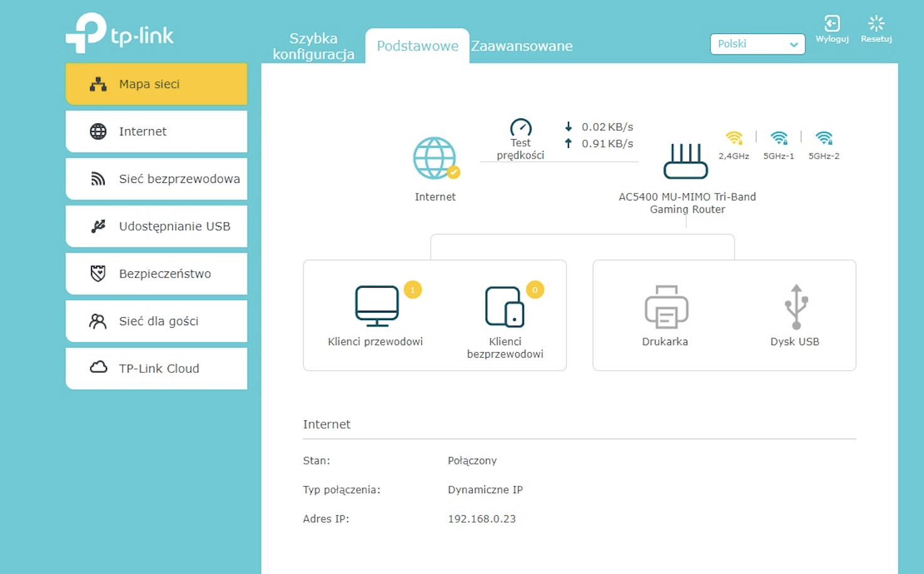
Task: Open Klienci bezprzewodowi wireless clients
Action: pyautogui.click(x=505, y=322)
